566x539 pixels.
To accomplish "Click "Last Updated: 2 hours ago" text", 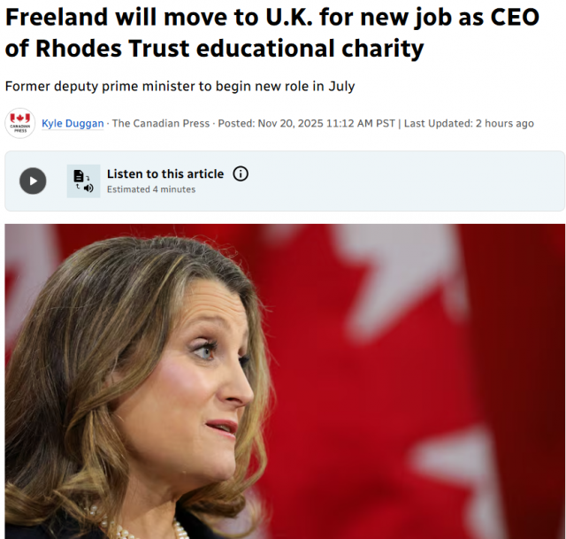I will (x=469, y=123).
